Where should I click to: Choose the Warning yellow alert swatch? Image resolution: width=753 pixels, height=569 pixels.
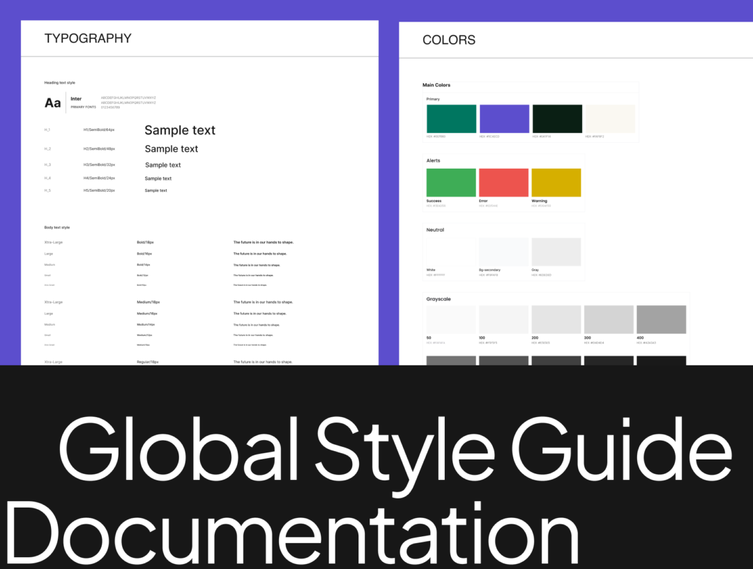pyautogui.click(x=556, y=183)
